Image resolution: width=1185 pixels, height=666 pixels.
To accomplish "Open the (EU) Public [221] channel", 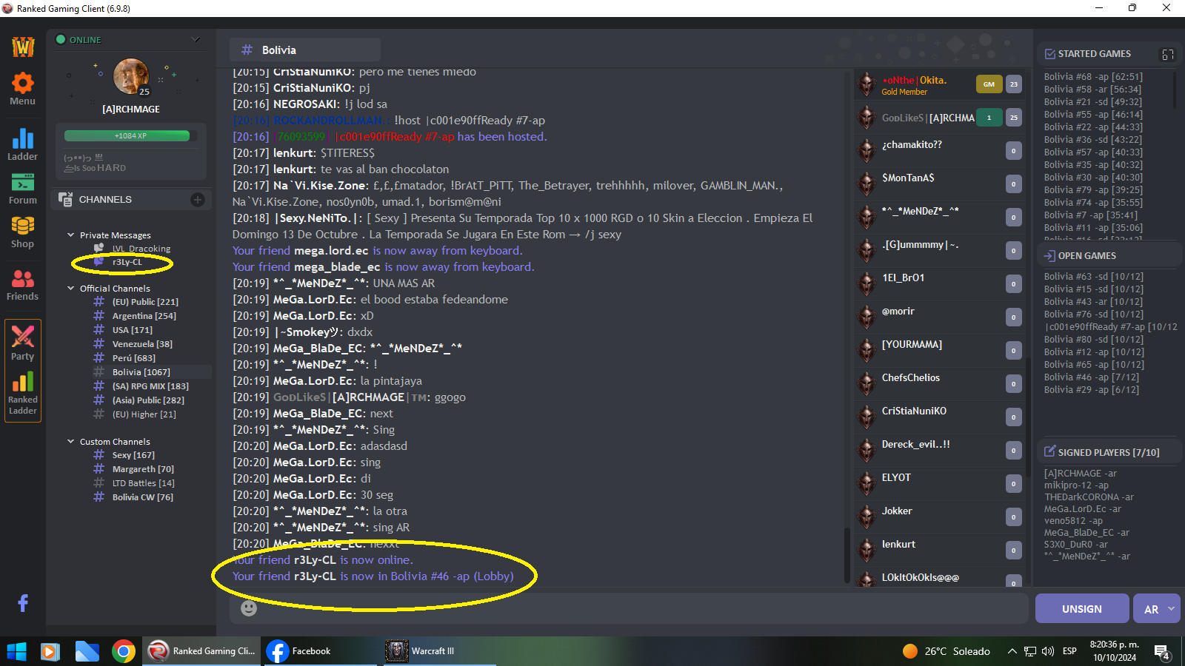I will coord(145,302).
